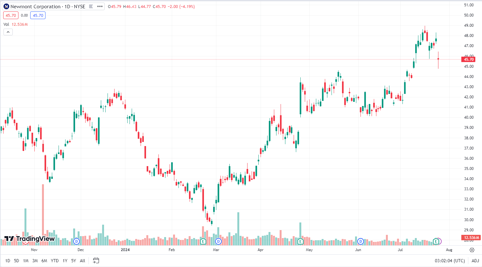Open chart settings hexagon icon near Aug
Image resolution: width=482 pixels, height=267 pixels.
coord(472,250)
